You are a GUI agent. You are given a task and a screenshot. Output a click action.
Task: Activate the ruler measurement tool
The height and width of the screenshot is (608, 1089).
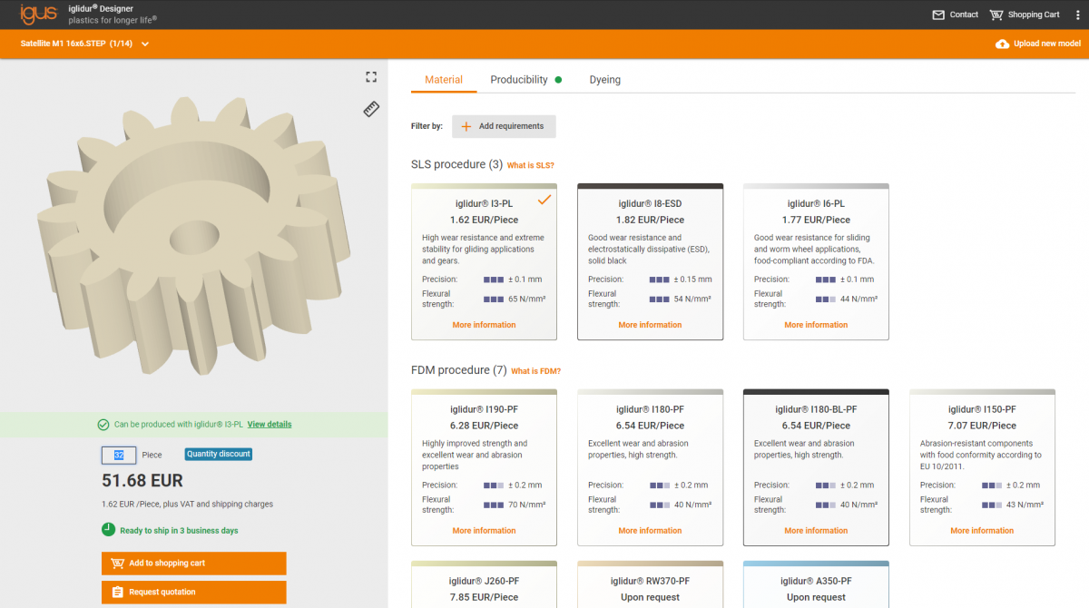coord(371,109)
